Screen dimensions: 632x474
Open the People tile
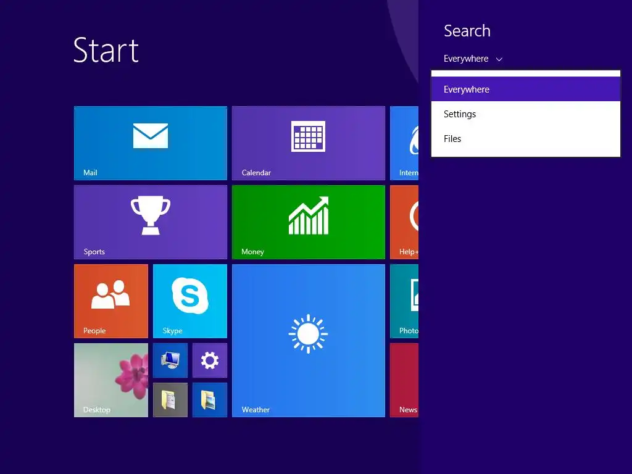(x=111, y=301)
